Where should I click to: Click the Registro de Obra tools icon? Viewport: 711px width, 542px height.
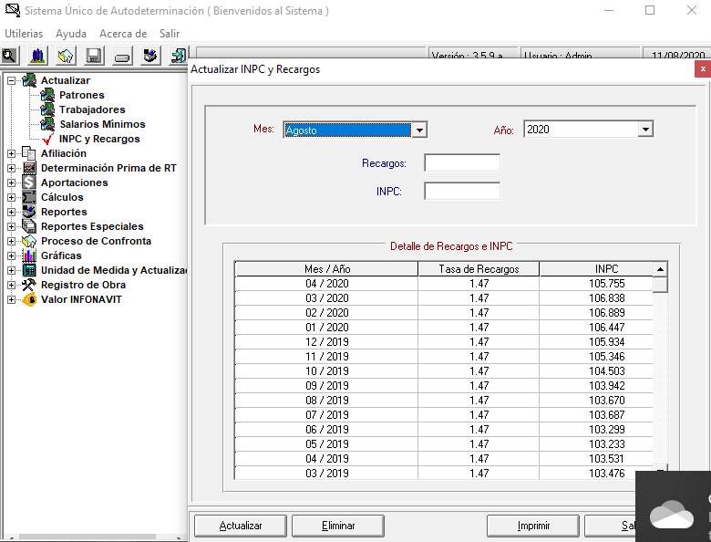tap(29, 285)
